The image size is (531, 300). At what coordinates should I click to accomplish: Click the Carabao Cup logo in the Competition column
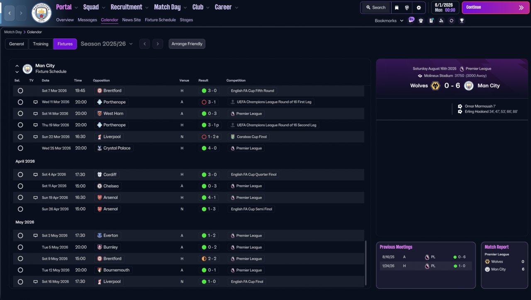click(x=233, y=137)
